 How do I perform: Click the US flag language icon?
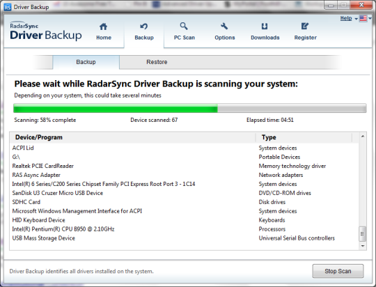coord(363,19)
